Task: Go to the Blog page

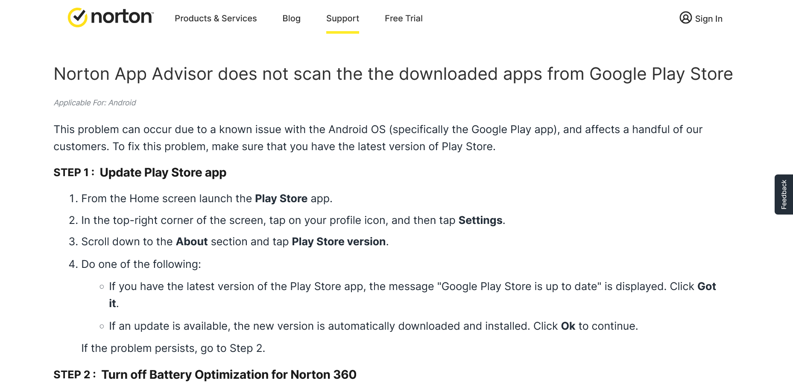Action: (x=291, y=18)
